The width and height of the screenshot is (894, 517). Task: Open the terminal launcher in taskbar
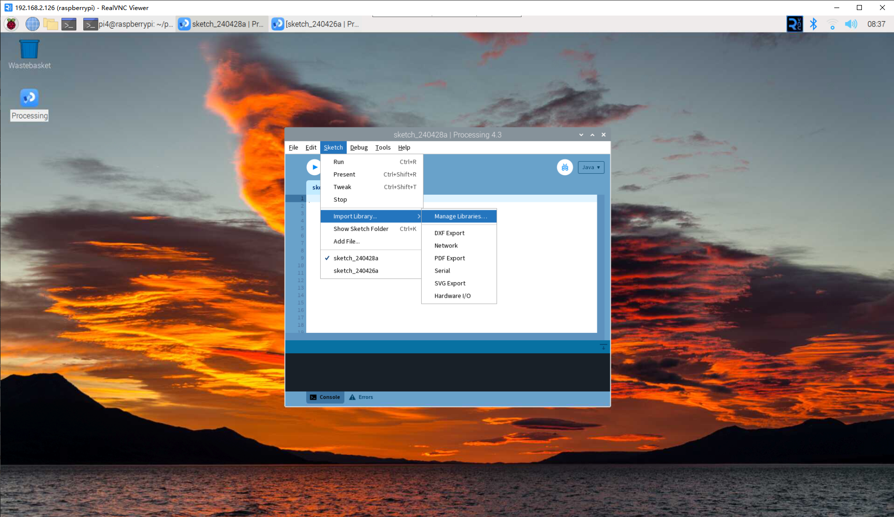[69, 24]
